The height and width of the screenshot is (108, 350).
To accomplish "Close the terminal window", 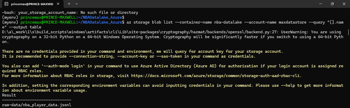I will click(344, 4).
